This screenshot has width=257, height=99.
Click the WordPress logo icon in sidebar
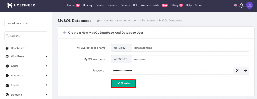click(7, 56)
